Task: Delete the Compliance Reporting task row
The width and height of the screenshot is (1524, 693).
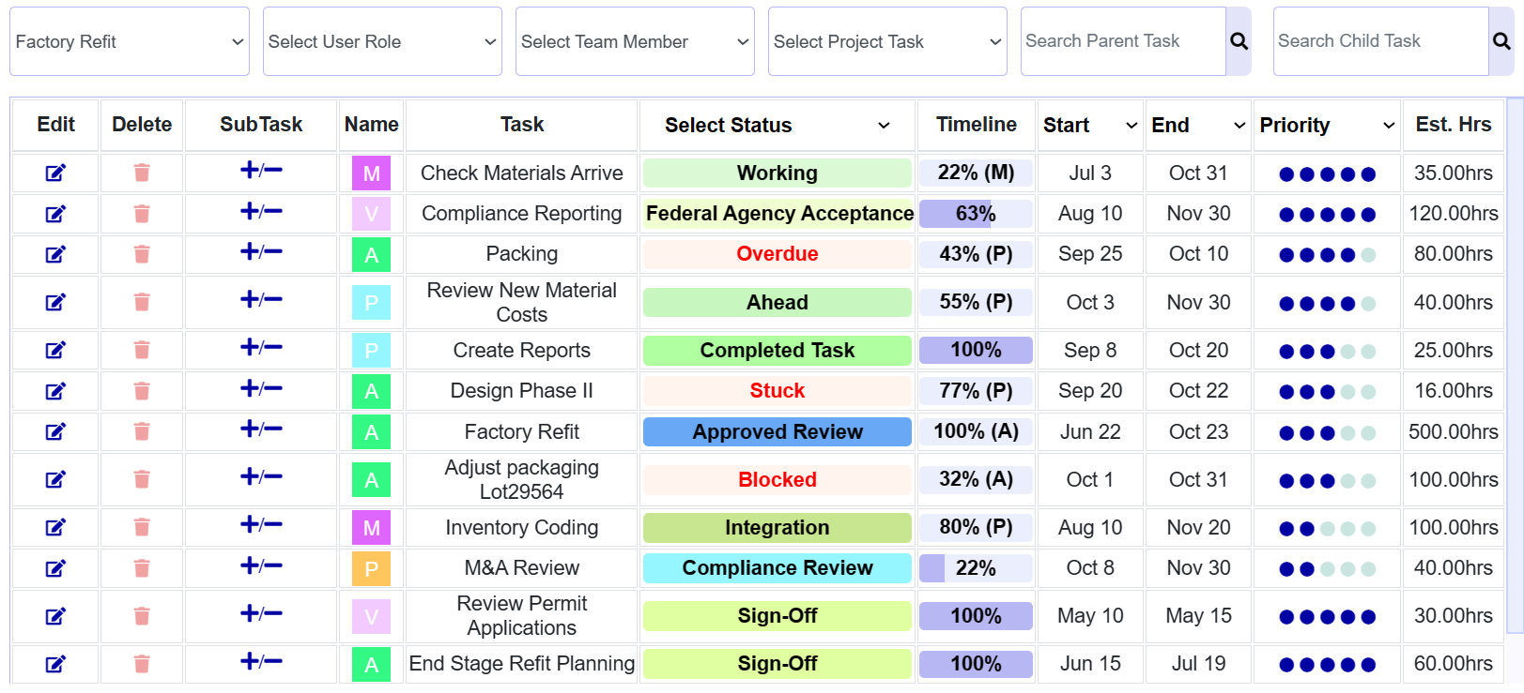Action: (142, 214)
